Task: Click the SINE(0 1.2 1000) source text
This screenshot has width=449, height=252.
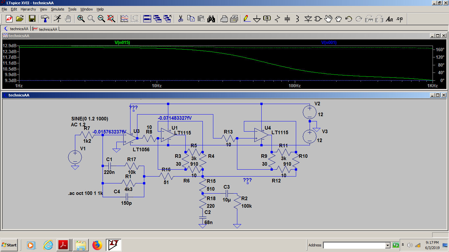Action: (90, 118)
